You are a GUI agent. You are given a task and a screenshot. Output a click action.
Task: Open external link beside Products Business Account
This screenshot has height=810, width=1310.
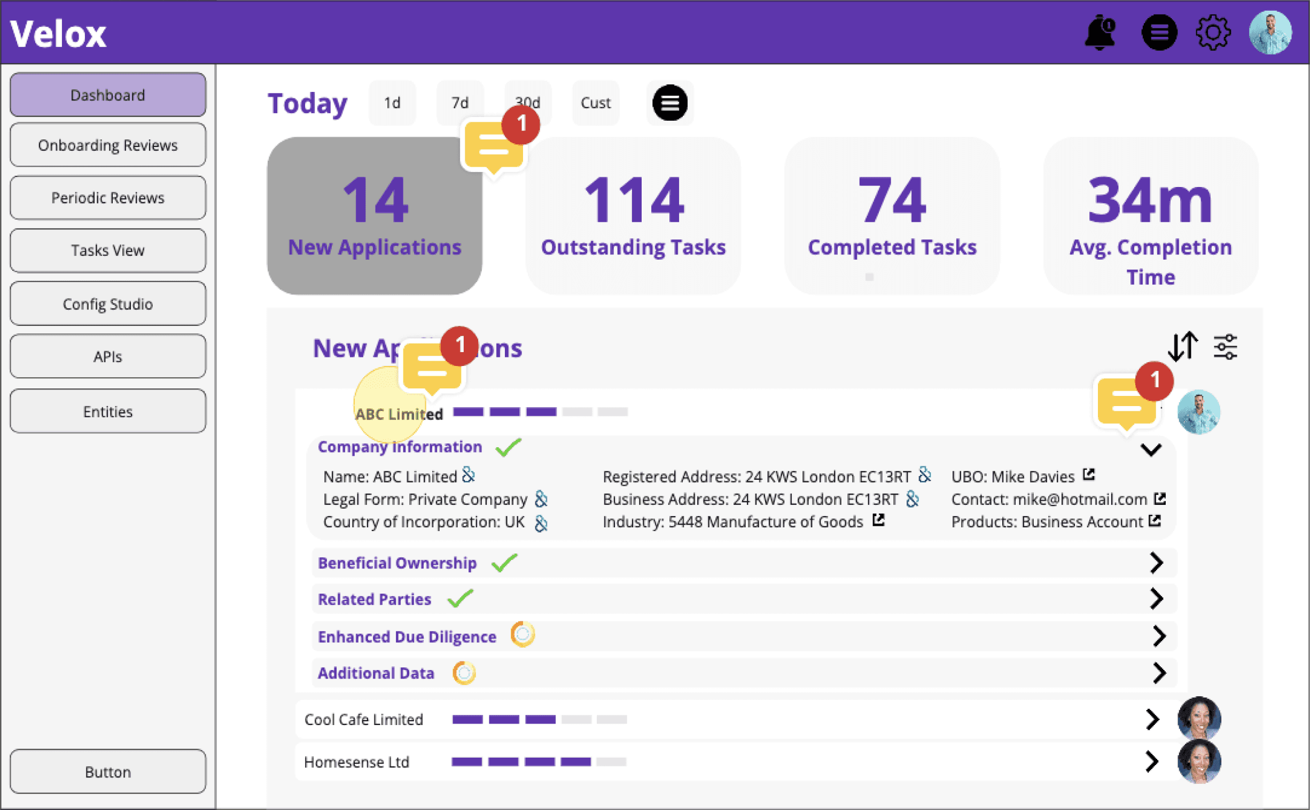[x=1155, y=521]
